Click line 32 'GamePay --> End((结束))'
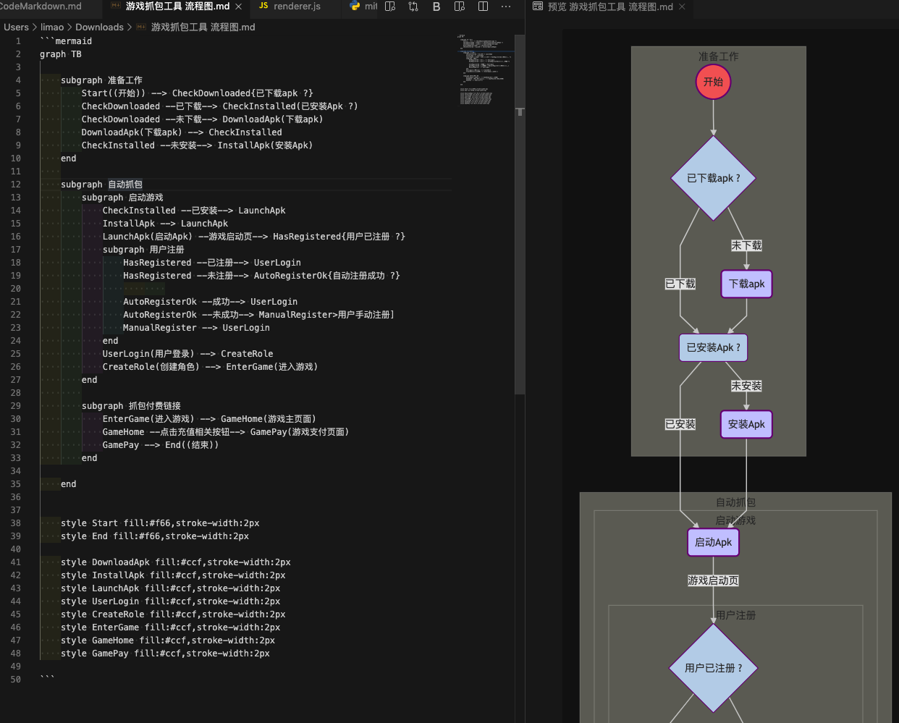 161,445
